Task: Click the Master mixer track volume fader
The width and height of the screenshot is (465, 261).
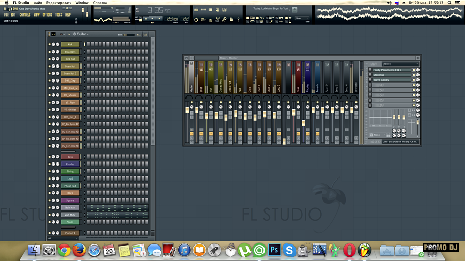Action: click(187, 110)
